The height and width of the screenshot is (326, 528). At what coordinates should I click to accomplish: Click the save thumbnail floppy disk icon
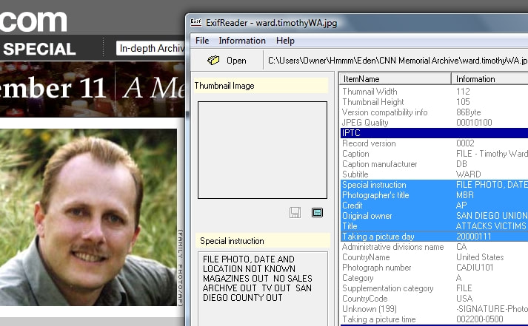[295, 213]
